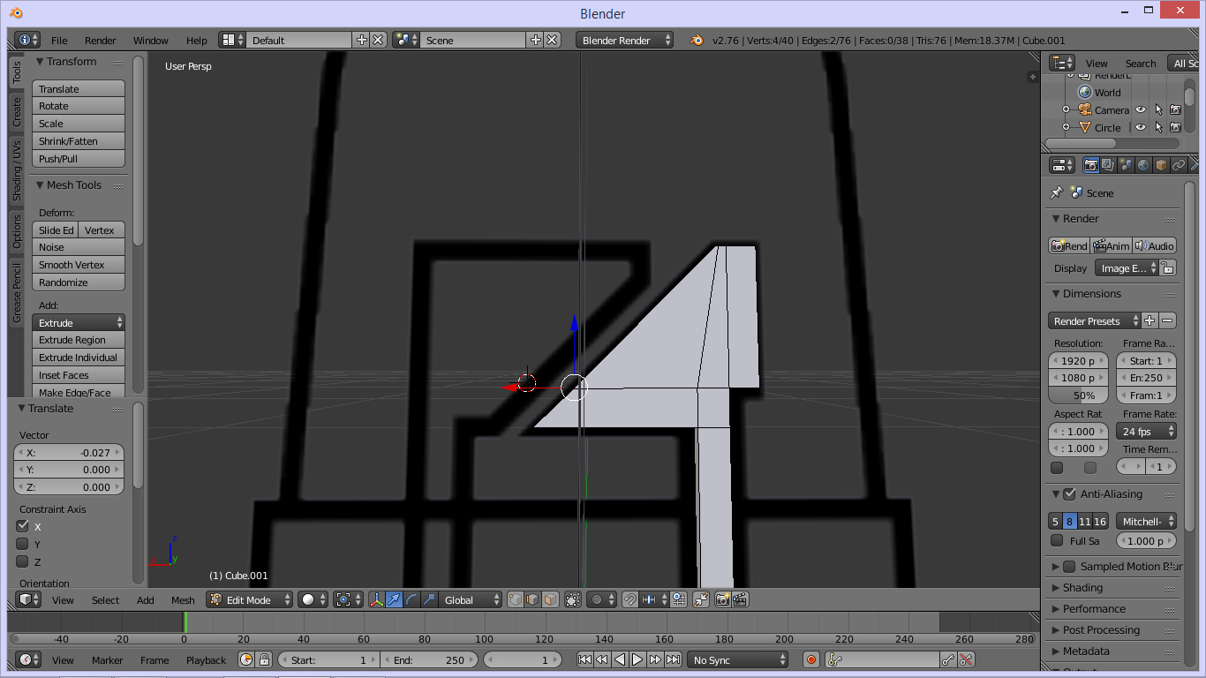
Task: Enable the Y constraint axis checkbox
Action: click(23, 544)
